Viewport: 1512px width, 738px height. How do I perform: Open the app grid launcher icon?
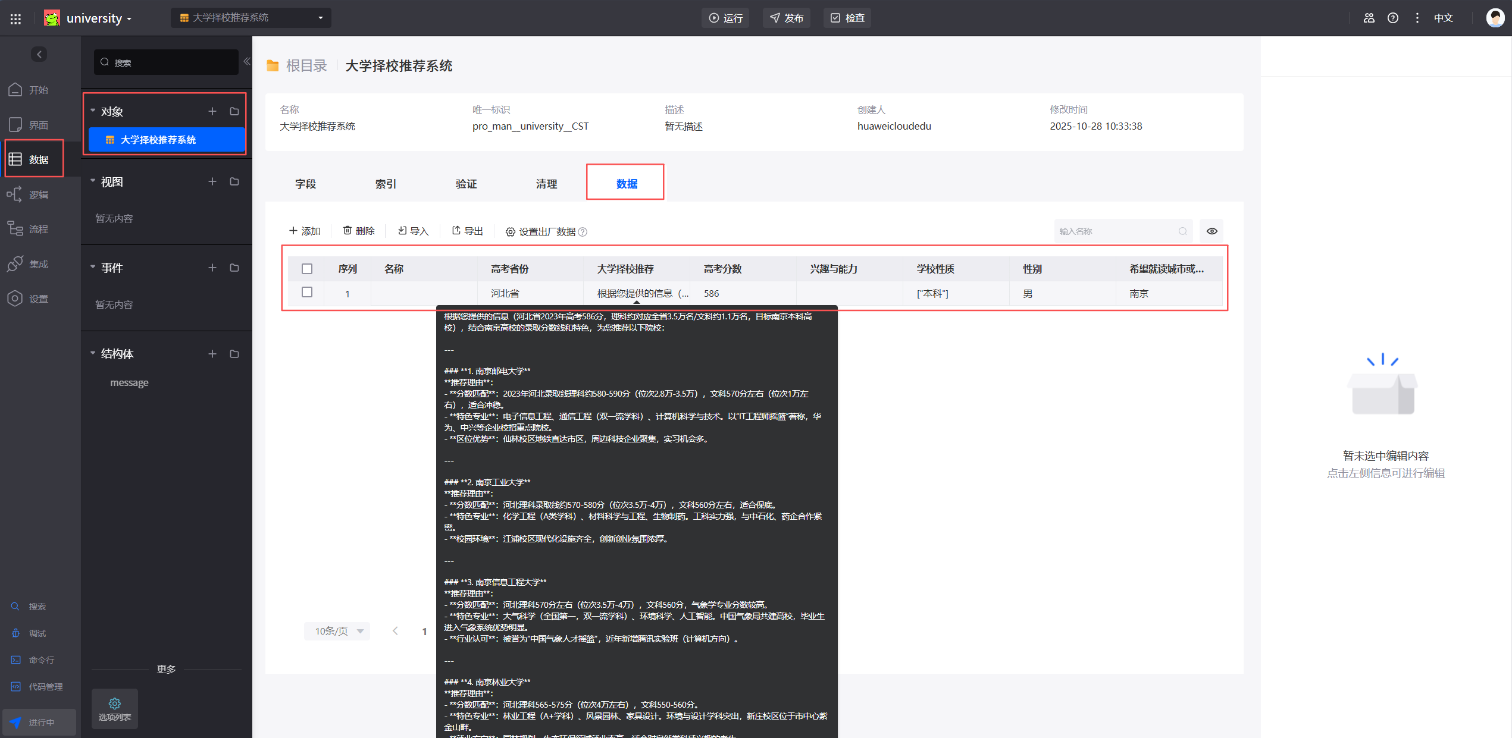click(15, 18)
